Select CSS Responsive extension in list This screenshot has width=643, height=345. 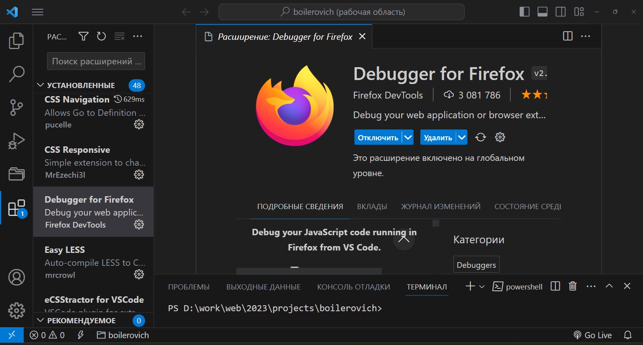point(93,162)
